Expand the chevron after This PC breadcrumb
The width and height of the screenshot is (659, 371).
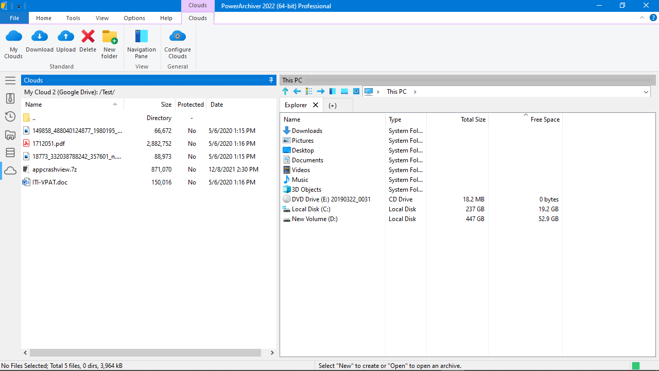coord(415,92)
